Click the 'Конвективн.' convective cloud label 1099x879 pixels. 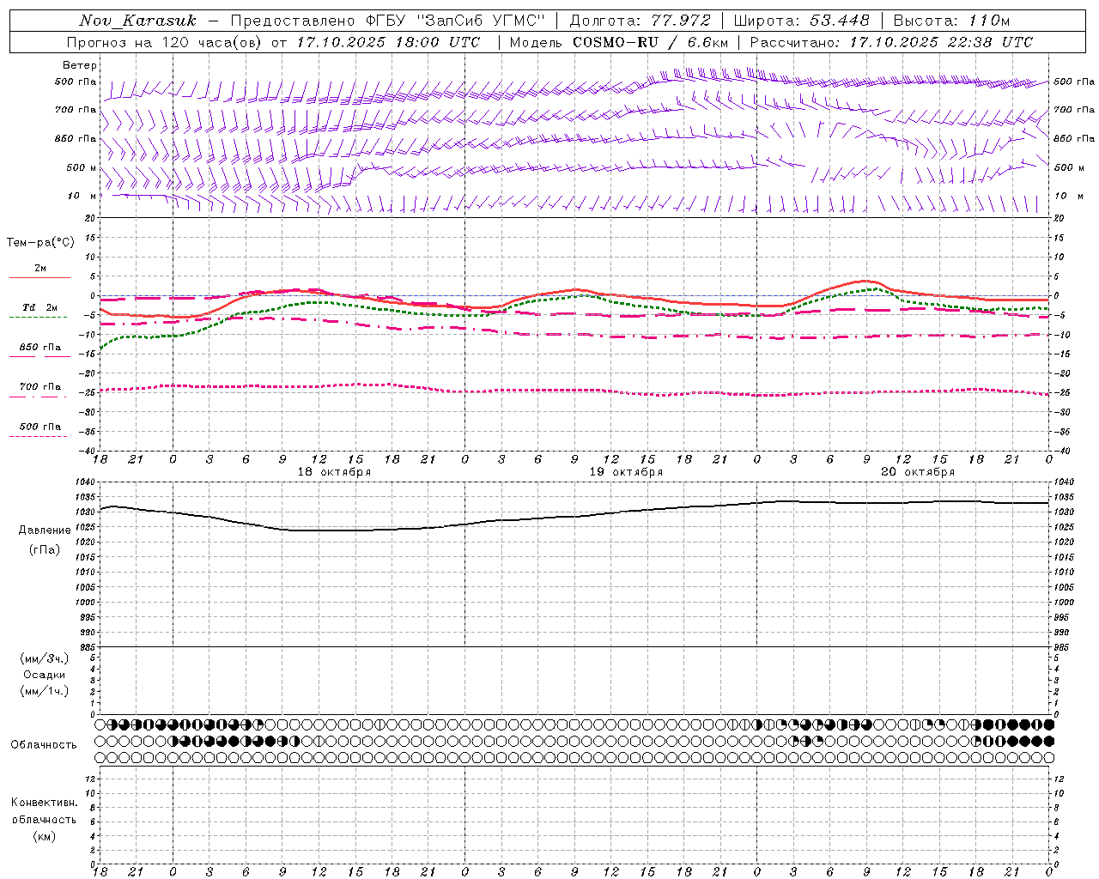[45, 803]
